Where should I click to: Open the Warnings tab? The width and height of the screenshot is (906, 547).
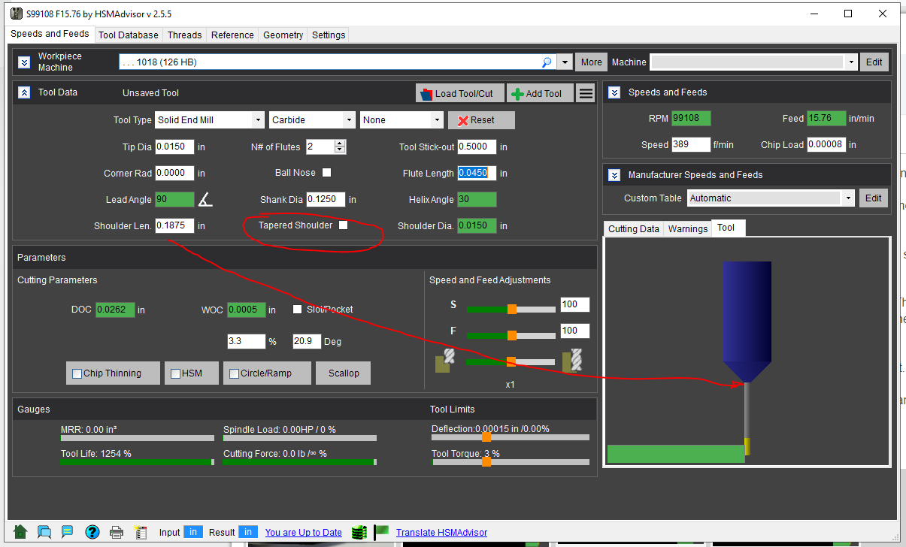[687, 228]
